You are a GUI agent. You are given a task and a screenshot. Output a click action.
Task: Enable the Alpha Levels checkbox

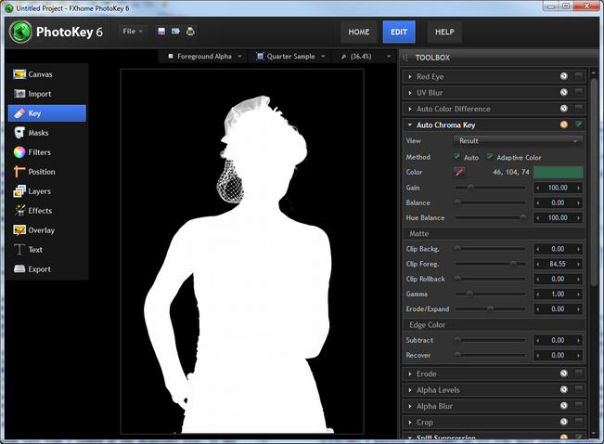coord(579,389)
